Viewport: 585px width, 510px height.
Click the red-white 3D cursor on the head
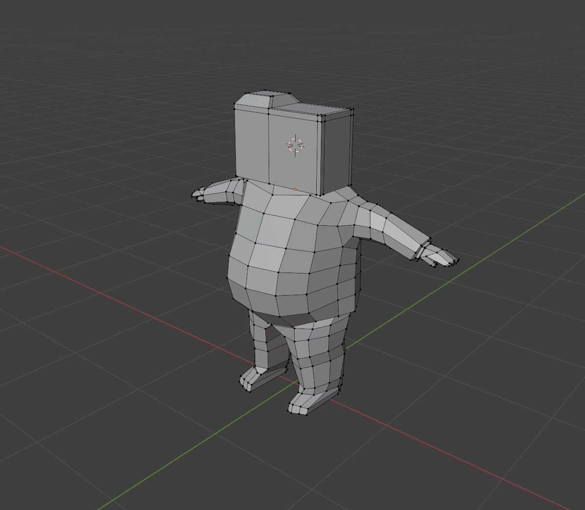coord(295,145)
